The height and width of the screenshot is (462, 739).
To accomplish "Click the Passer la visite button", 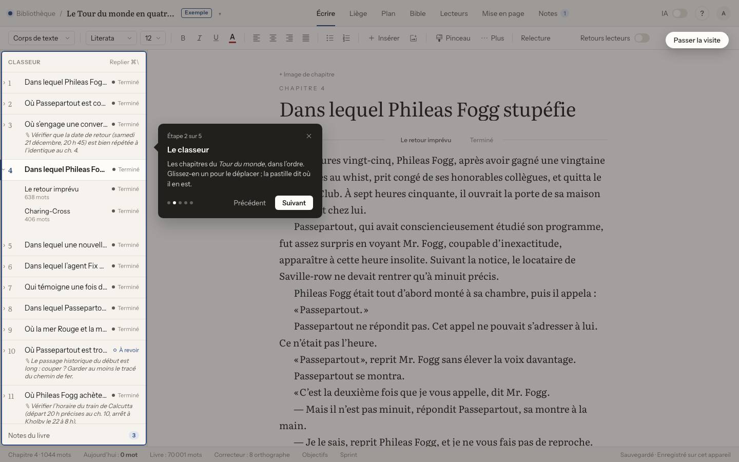I will (697, 40).
